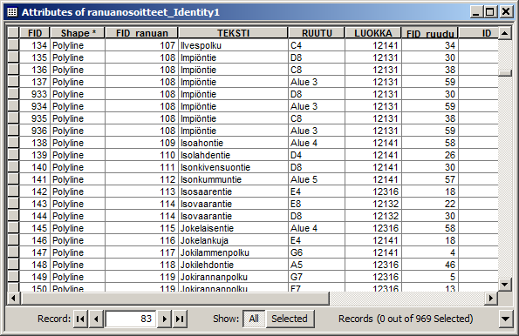Go to the first record button
Image resolution: width=519 pixels, height=336 pixels.
pos(80,319)
